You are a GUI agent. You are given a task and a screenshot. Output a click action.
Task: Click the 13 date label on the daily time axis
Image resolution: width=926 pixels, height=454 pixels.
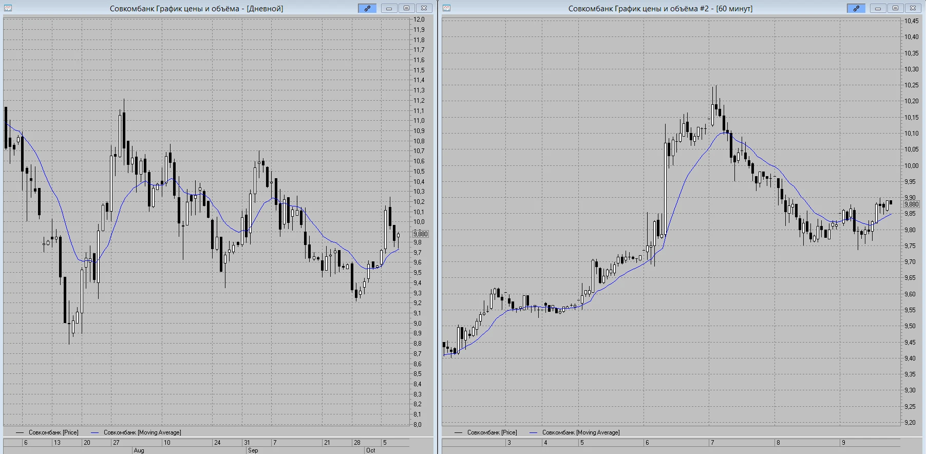(57, 443)
